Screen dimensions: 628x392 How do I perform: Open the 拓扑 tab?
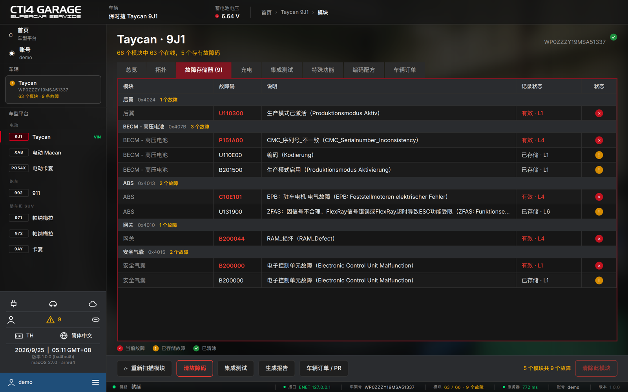click(161, 70)
